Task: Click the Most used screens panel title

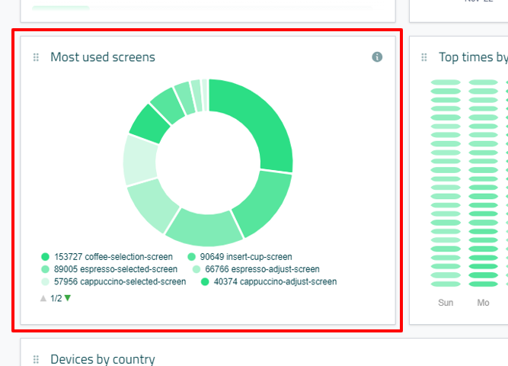Action: coord(103,57)
